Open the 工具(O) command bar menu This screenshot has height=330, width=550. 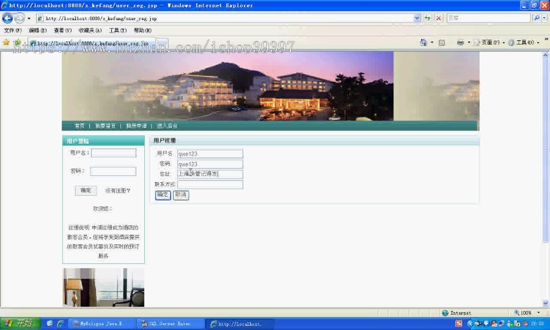(524, 42)
